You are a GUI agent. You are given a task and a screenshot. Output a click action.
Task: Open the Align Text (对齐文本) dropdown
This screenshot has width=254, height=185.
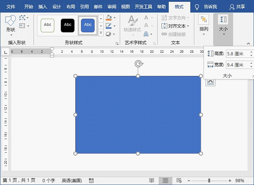point(175,26)
